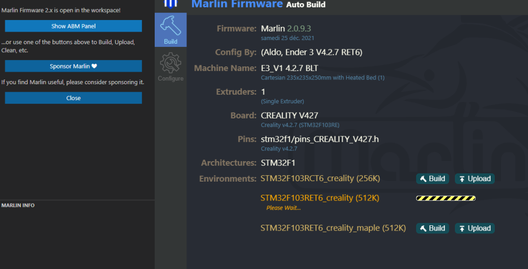The height and width of the screenshot is (269, 528).
Task: Collapse the MARLIN INFO section header
Action: [18, 205]
